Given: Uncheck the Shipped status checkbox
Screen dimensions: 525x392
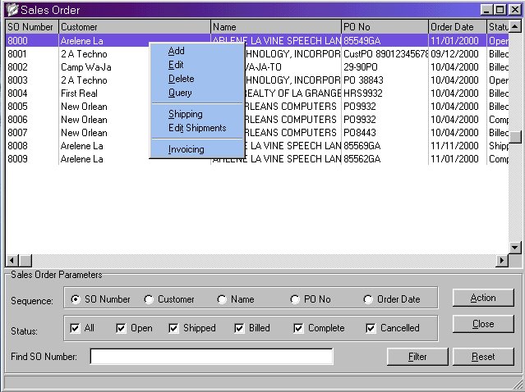Looking at the screenshot, I should click(174, 328).
